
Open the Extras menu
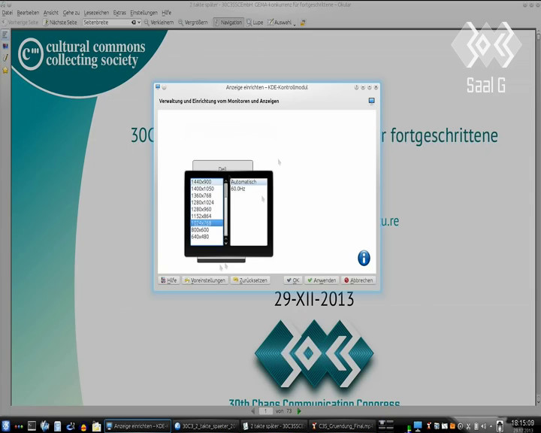coord(119,13)
